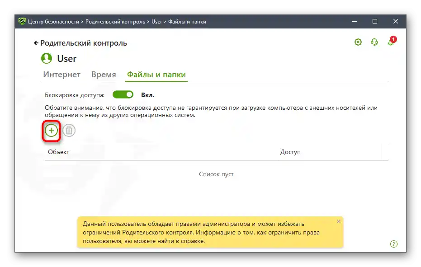Click the User avatar icon
This screenshot has height=267, width=421.
coord(47,58)
